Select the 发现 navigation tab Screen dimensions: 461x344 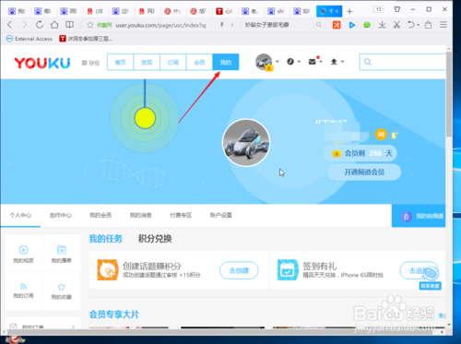(x=147, y=63)
